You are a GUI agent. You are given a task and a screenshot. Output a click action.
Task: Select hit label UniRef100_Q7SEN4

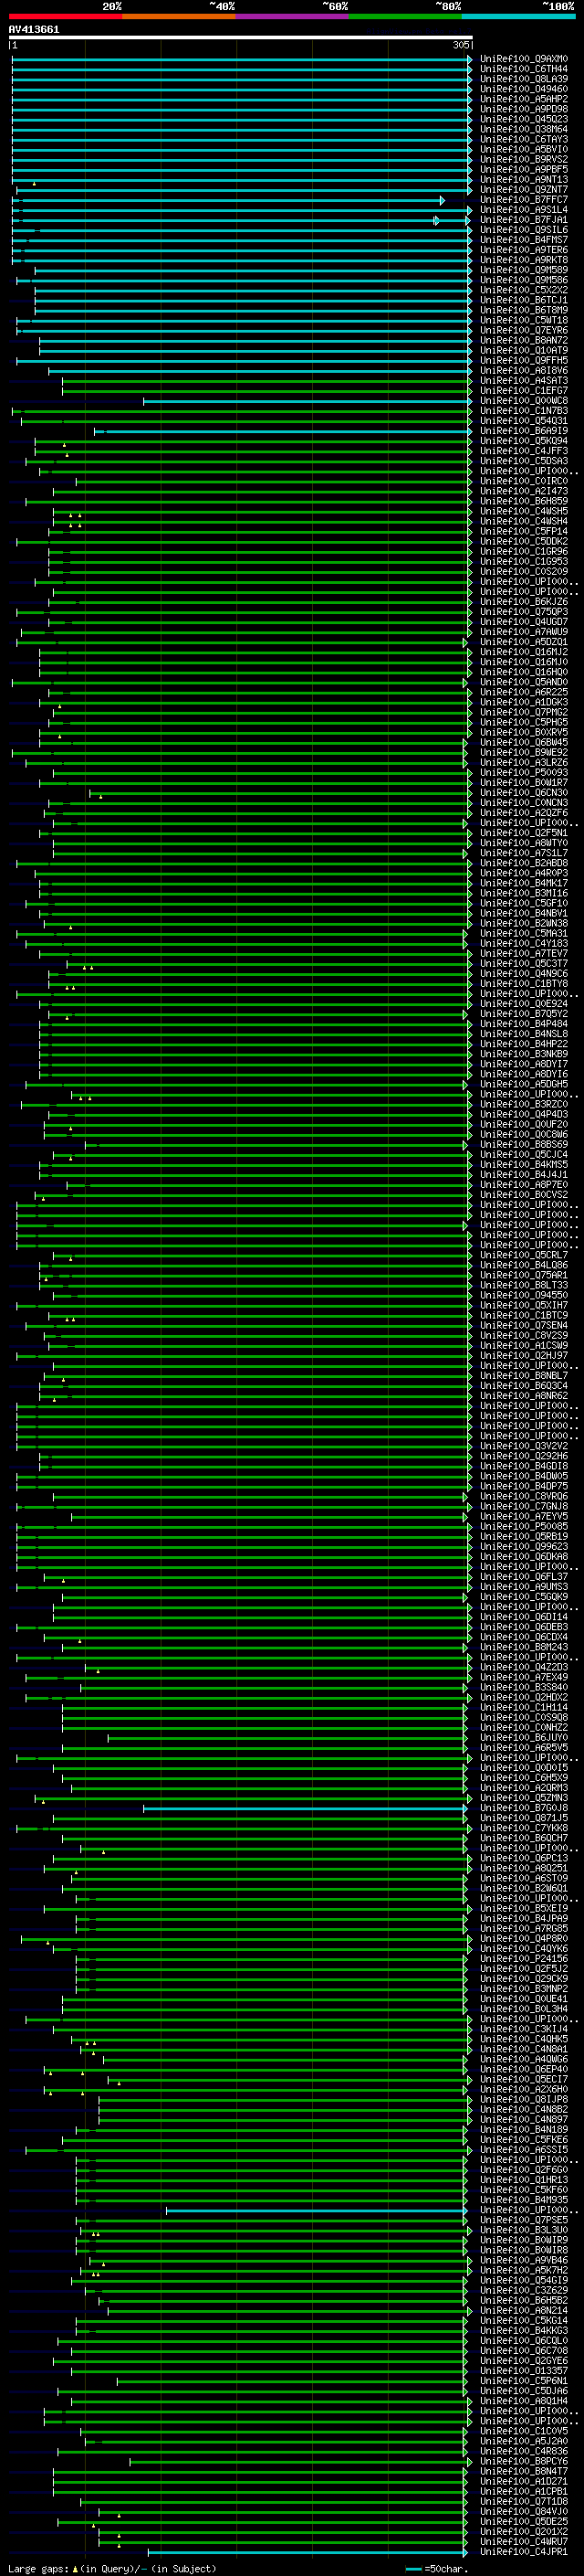[523, 1325]
